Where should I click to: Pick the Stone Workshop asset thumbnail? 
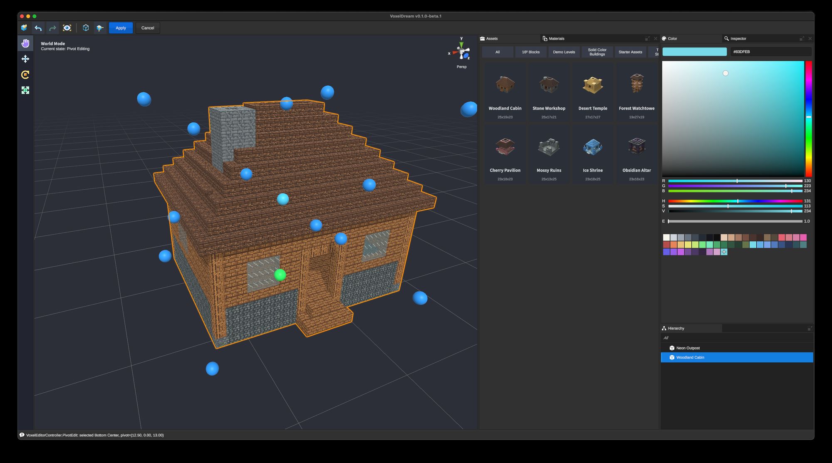point(549,92)
